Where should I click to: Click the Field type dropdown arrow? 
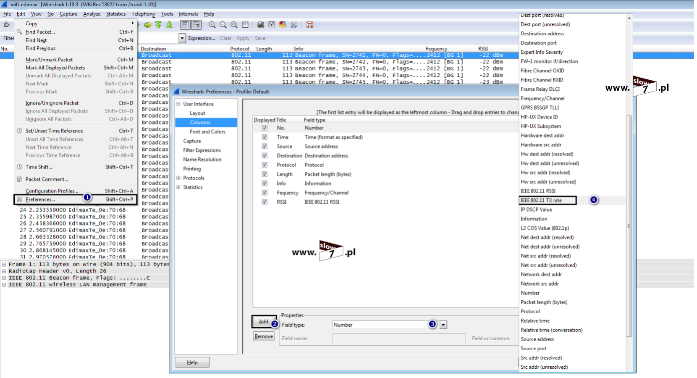pyautogui.click(x=443, y=325)
